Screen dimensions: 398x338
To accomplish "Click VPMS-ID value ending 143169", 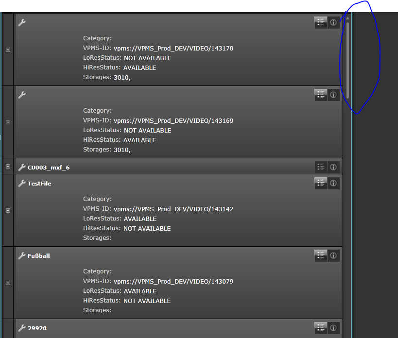I will pos(173,120).
